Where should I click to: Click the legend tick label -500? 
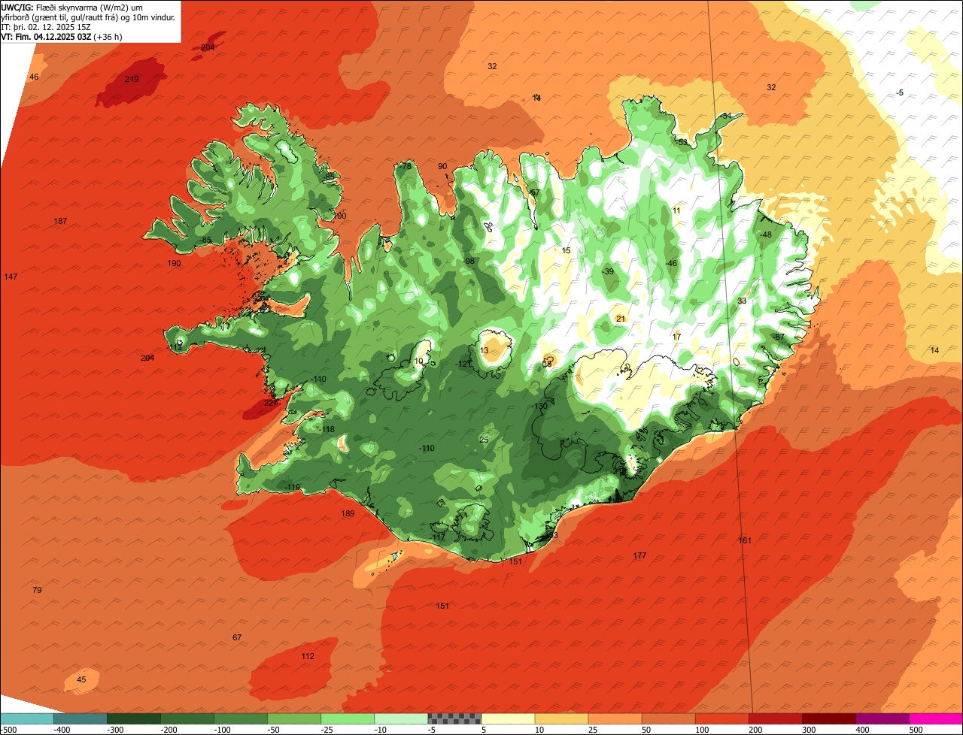click(8, 730)
